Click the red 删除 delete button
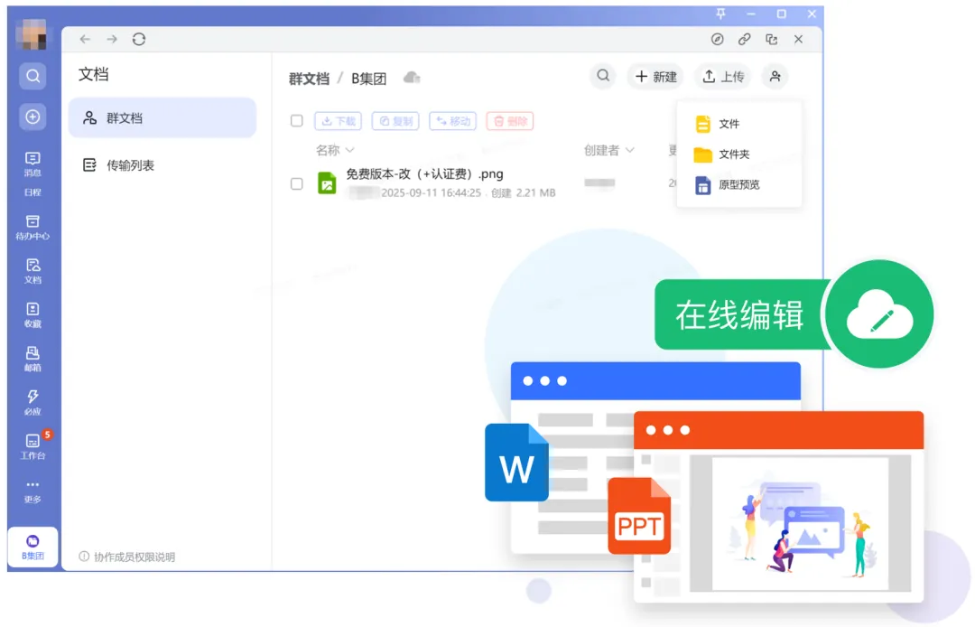975x627 pixels. coord(510,121)
